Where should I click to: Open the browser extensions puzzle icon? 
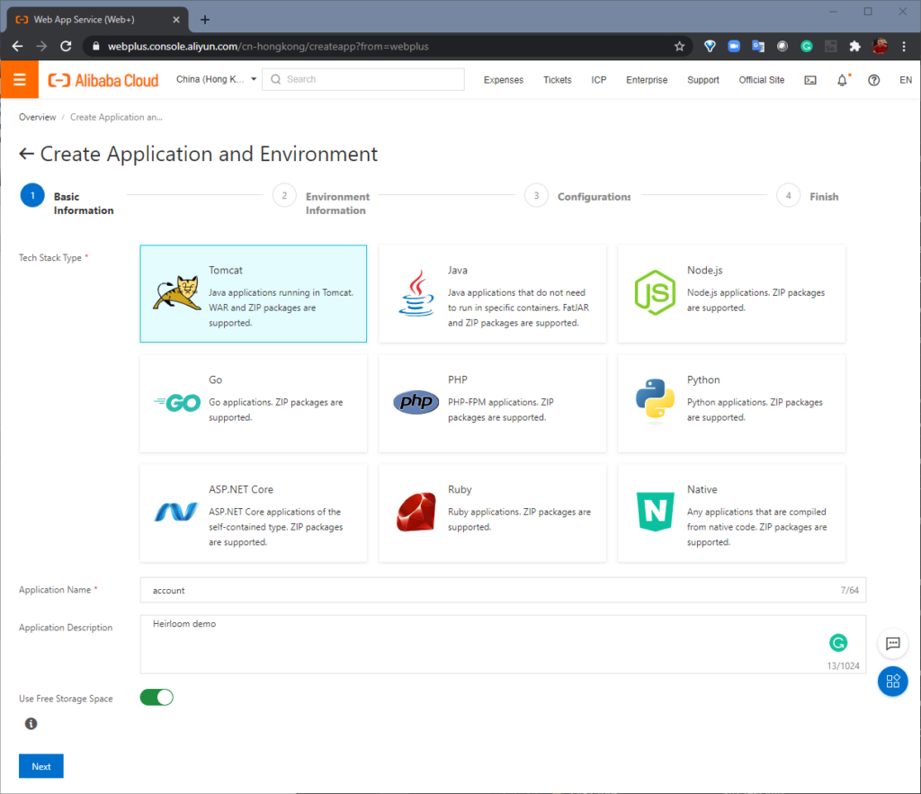(855, 47)
